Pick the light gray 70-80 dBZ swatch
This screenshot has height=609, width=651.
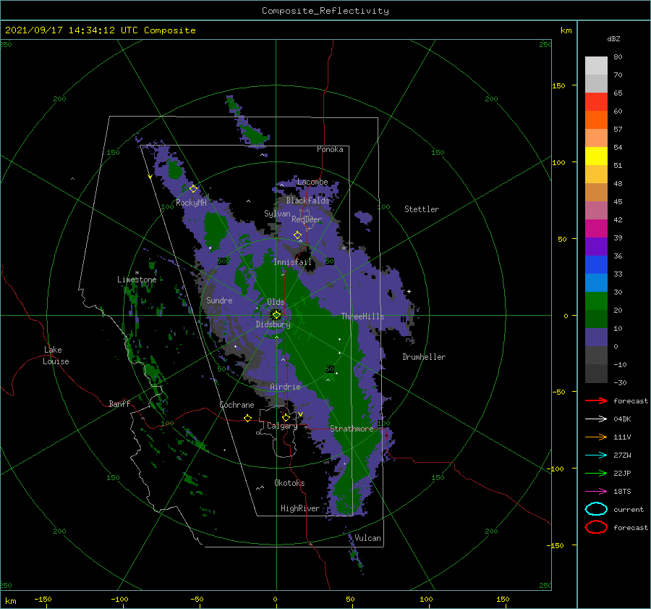point(596,66)
